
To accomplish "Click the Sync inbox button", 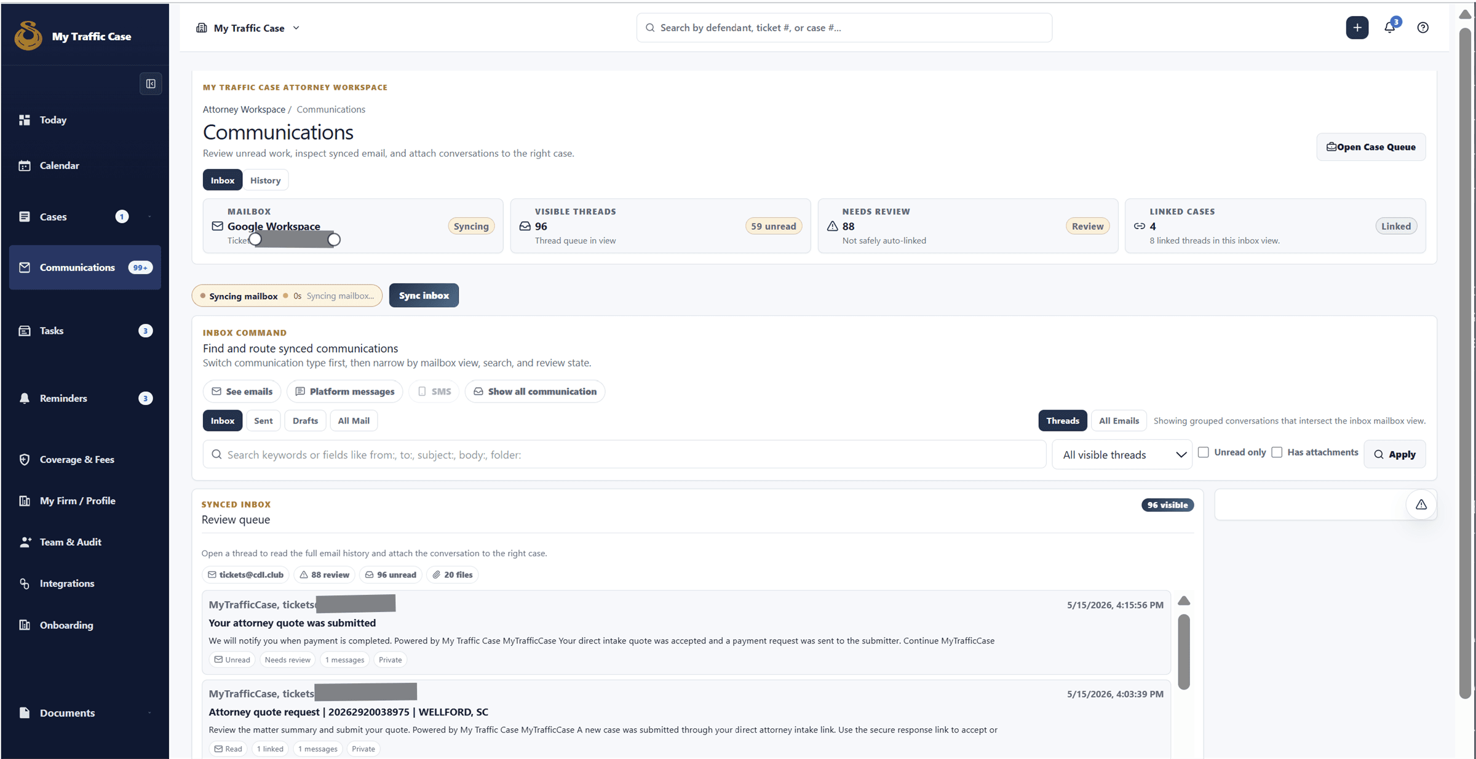I will [424, 296].
